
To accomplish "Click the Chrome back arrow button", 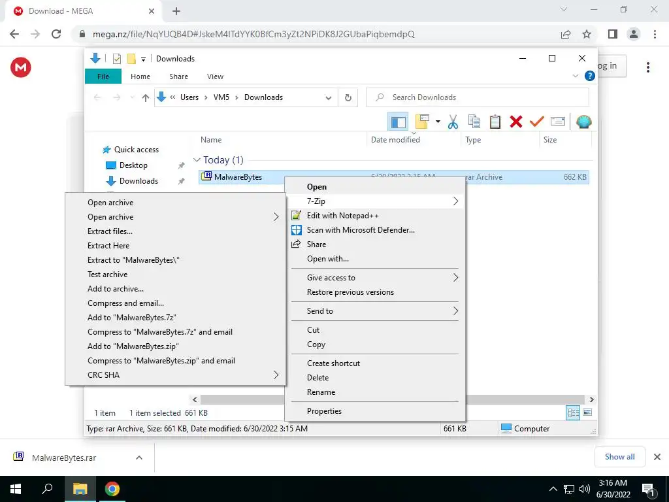I will tap(14, 34).
